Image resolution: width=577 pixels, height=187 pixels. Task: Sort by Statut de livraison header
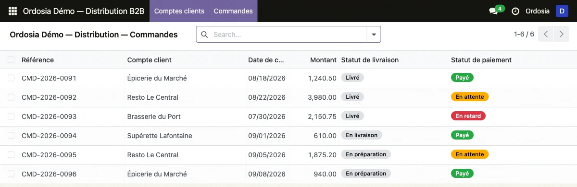tap(370, 60)
